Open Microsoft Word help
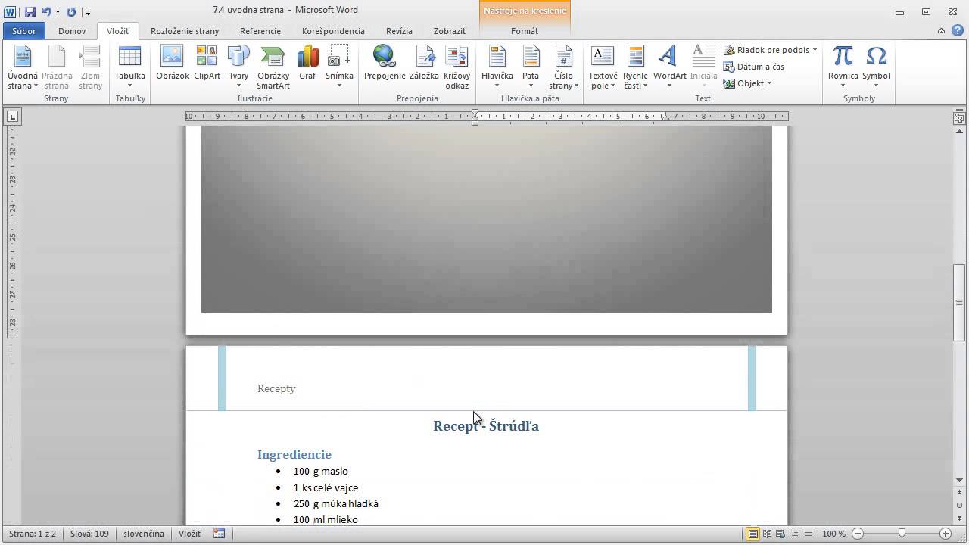This screenshot has height=545, width=969. (958, 31)
